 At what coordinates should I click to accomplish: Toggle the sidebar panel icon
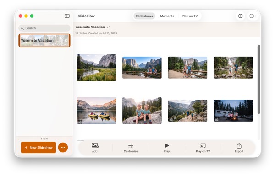[x=67, y=16]
